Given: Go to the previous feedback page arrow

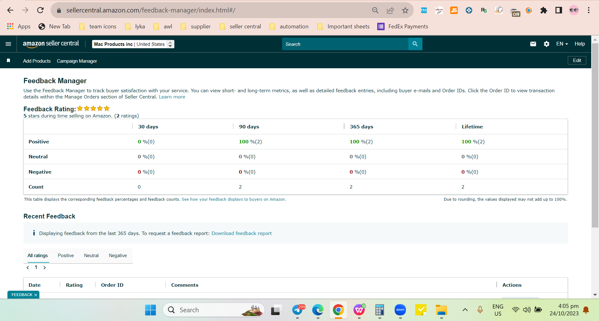Looking at the screenshot, I should pos(28,267).
